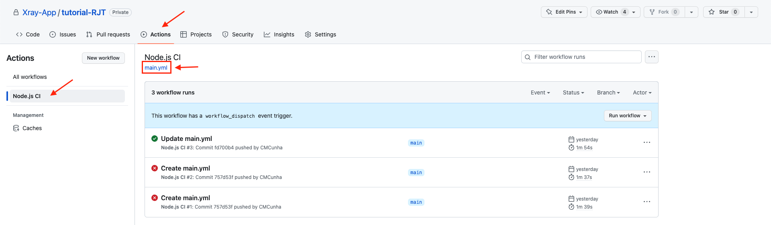
Task: Click the Fork button
Action: pyautogui.click(x=664, y=12)
